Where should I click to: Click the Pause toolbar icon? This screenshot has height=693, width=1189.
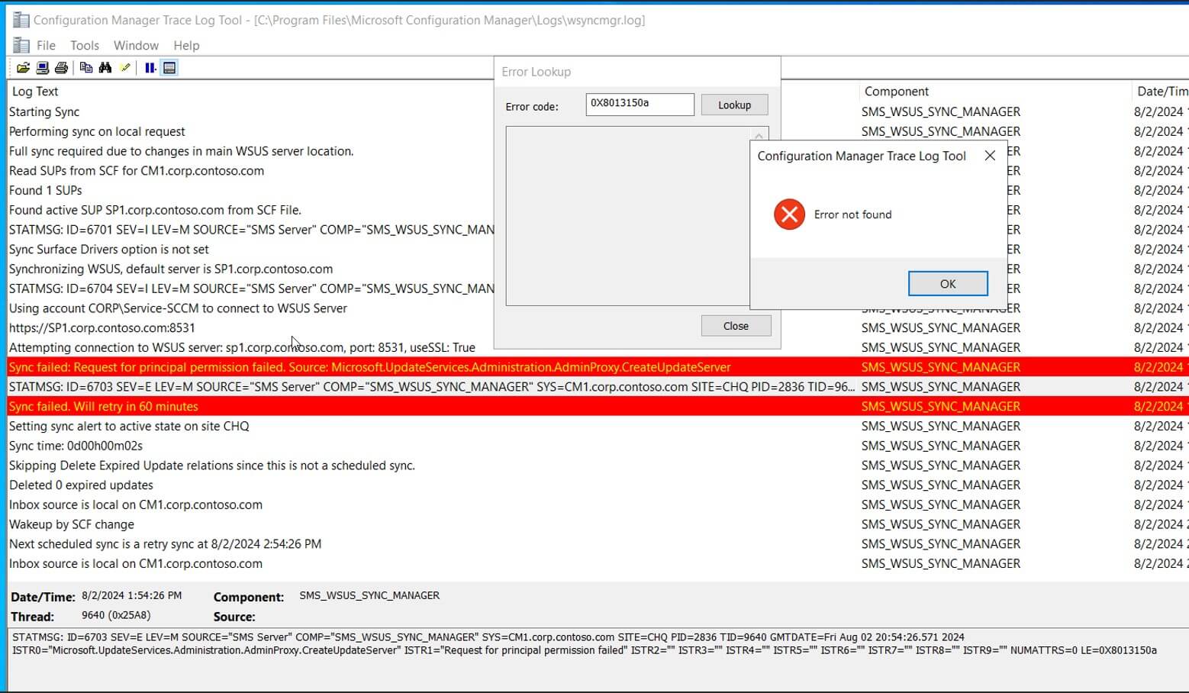[x=150, y=68]
